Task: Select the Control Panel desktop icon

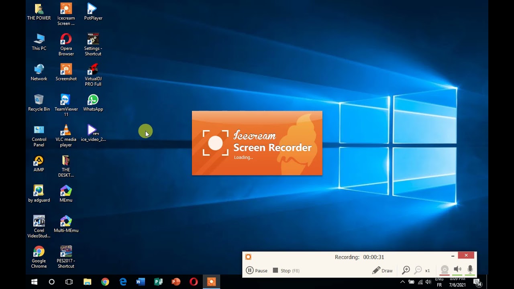Action: (39, 136)
